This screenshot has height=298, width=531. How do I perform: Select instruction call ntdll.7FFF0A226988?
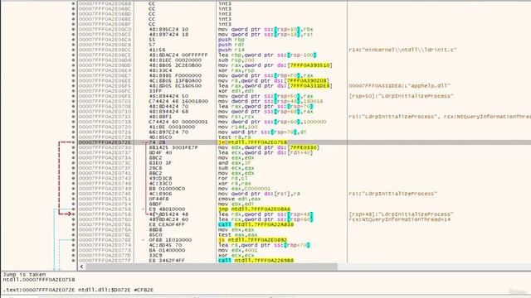click(256, 261)
